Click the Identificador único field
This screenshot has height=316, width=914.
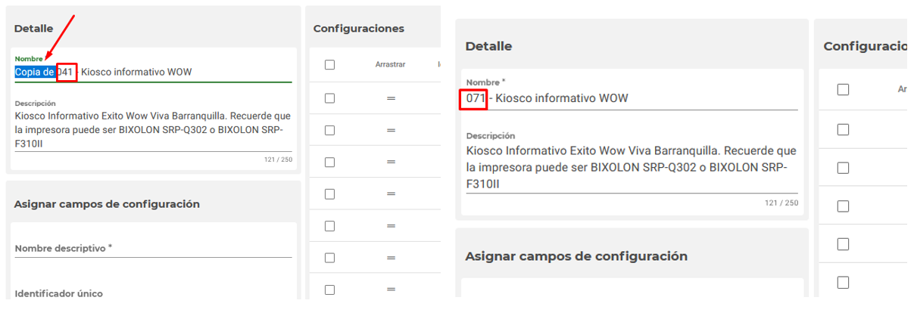click(153, 293)
